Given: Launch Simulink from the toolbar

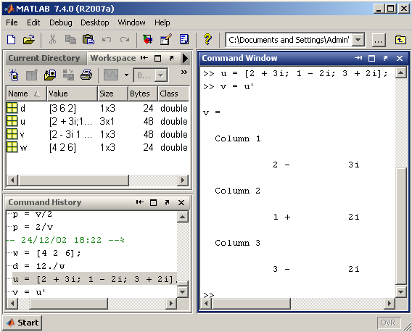Looking at the screenshot, I should [x=148, y=40].
